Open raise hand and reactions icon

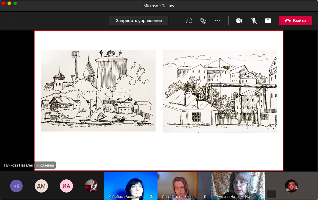tap(203, 21)
